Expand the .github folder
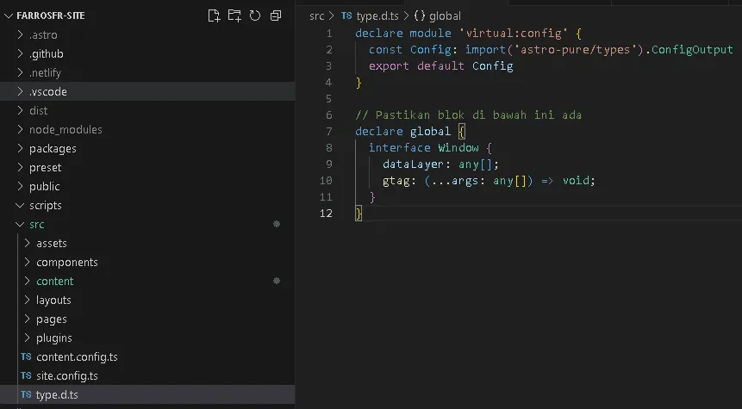Image resolution: width=742 pixels, height=409 pixels. point(147,53)
